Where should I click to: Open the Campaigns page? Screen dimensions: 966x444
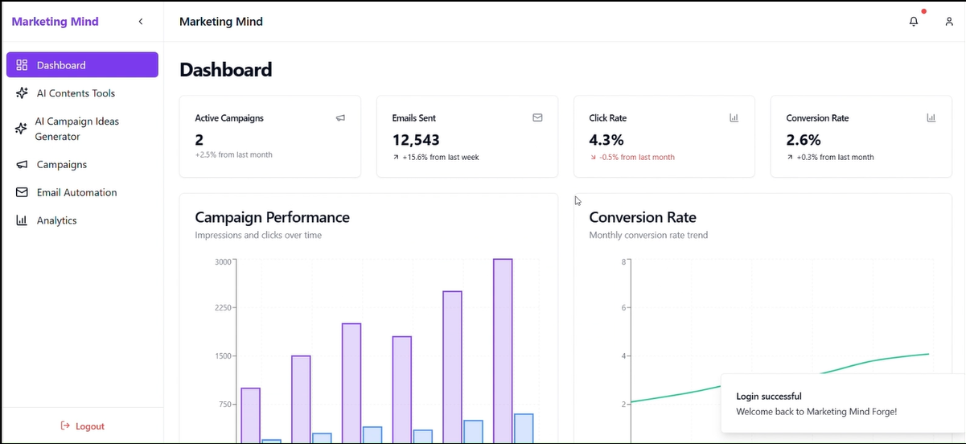click(61, 164)
